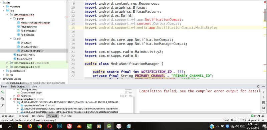Click the green hammer build icon

[2, 92]
